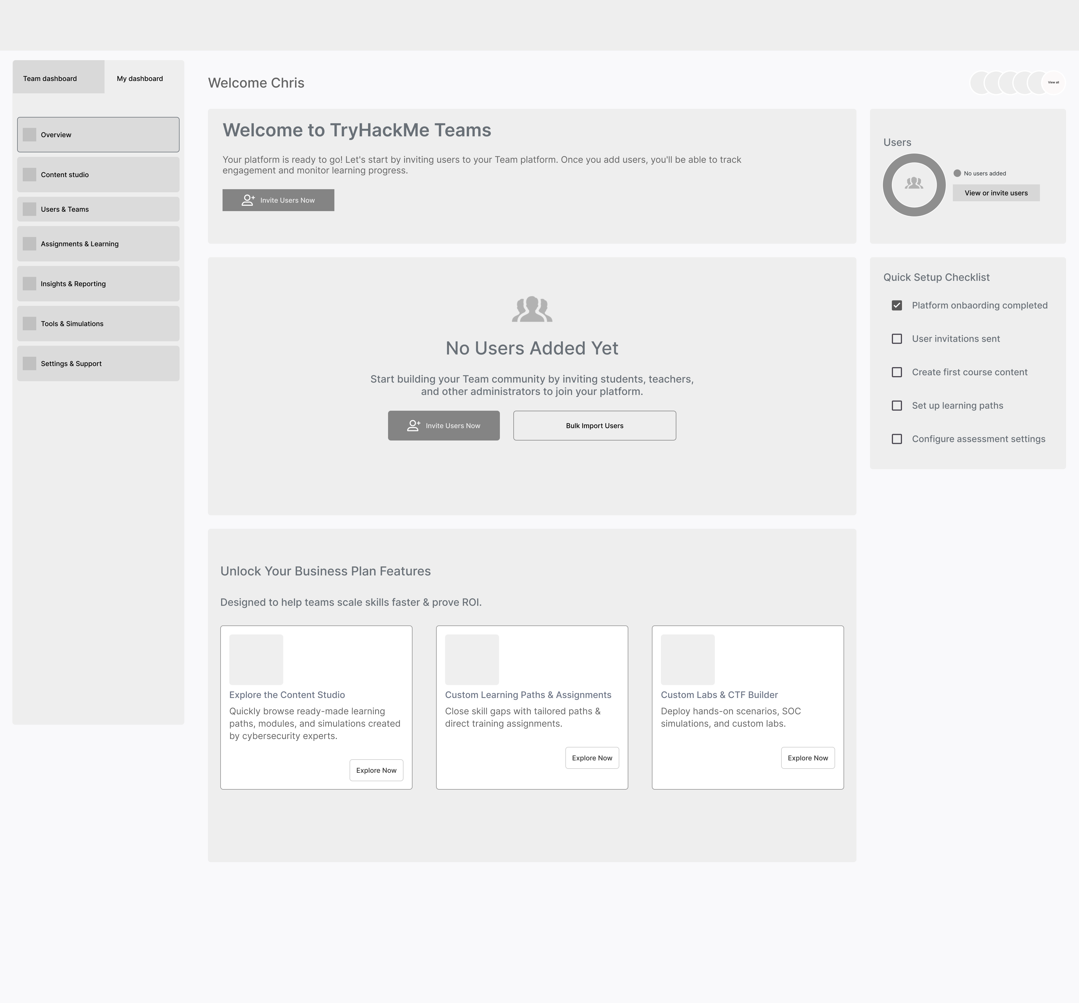Viewport: 1079px width, 1003px height.
Task: Click the Users & Teams sidebar icon
Action: click(x=29, y=209)
